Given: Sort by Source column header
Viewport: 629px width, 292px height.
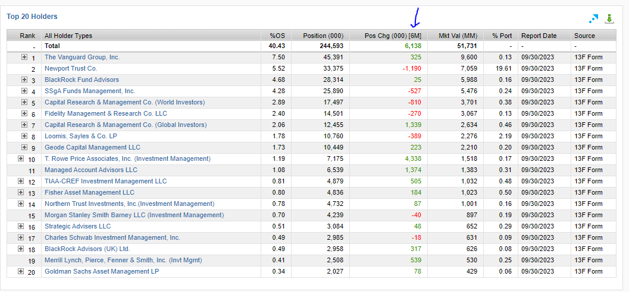Looking at the screenshot, I should tap(584, 36).
